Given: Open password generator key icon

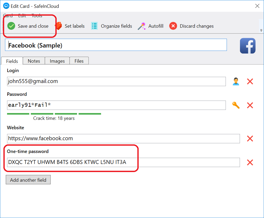Looking at the screenshot, I should click(236, 105).
